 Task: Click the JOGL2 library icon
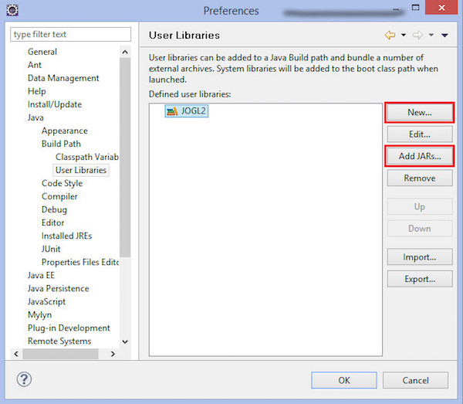point(171,111)
